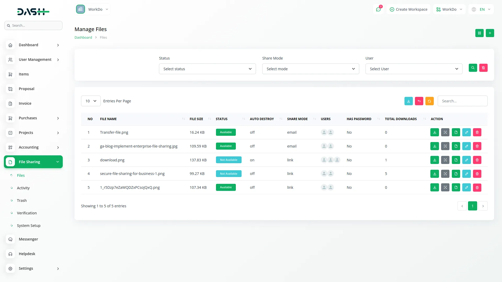Export files with the teal download icon
This screenshot has width=502, height=282.
point(408,101)
